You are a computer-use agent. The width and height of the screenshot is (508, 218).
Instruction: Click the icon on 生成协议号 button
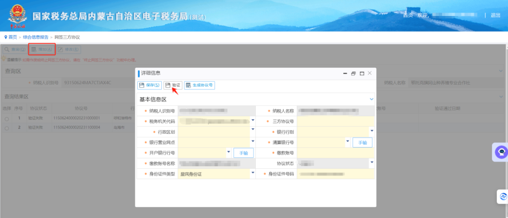tap(189, 86)
